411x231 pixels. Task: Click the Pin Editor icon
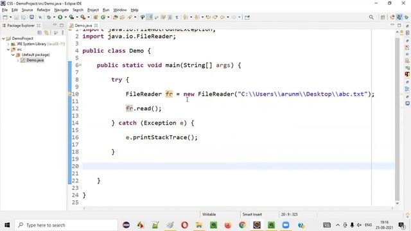247,17
